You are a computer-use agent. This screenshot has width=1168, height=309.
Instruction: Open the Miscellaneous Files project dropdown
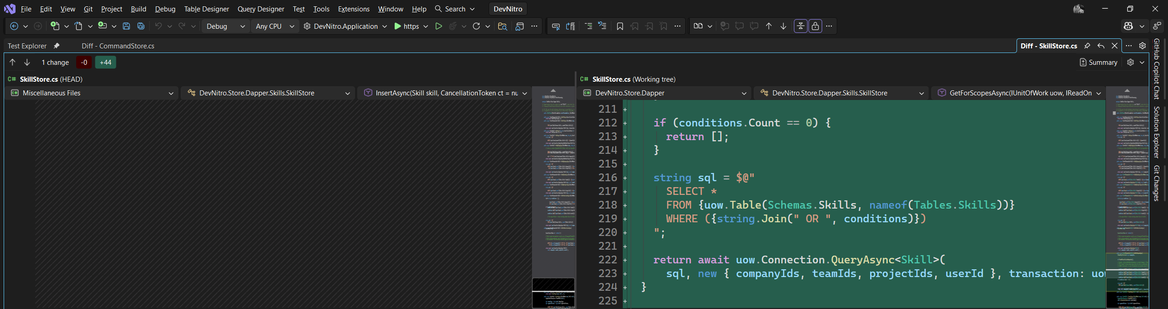coord(92,93)
